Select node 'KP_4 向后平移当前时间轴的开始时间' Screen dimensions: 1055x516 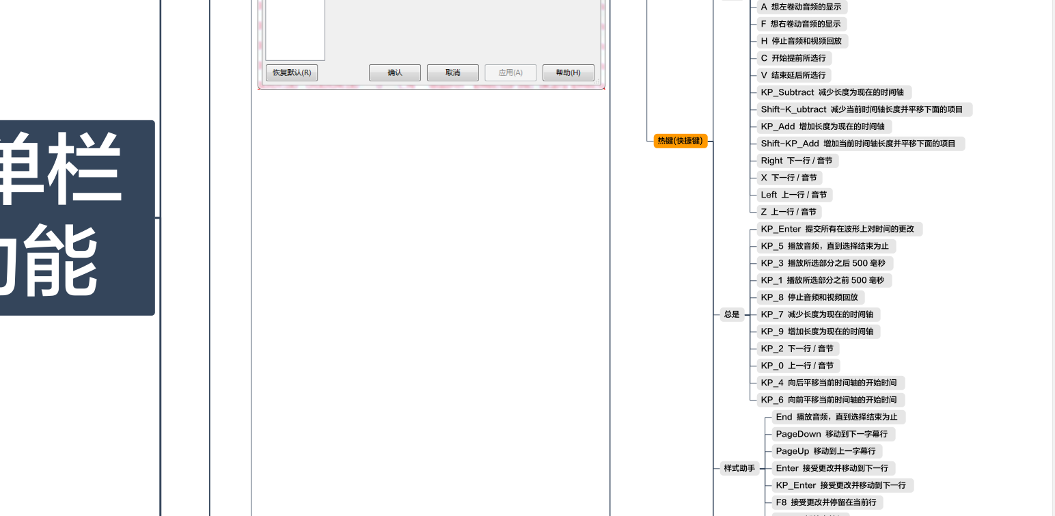pos(830,383)
